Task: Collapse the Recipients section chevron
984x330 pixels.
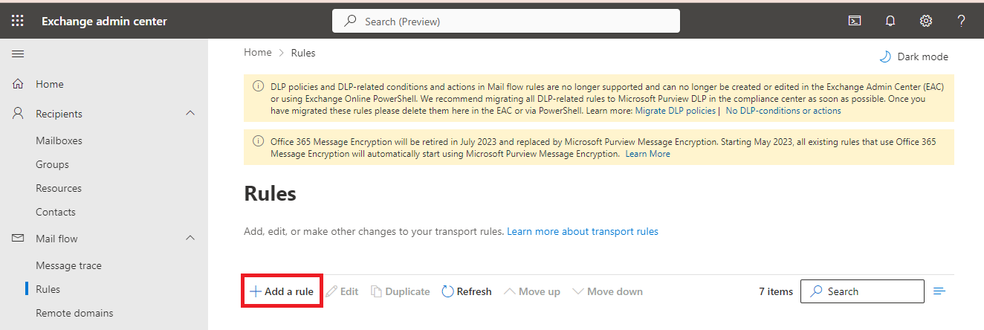Action: click(190, 114)
